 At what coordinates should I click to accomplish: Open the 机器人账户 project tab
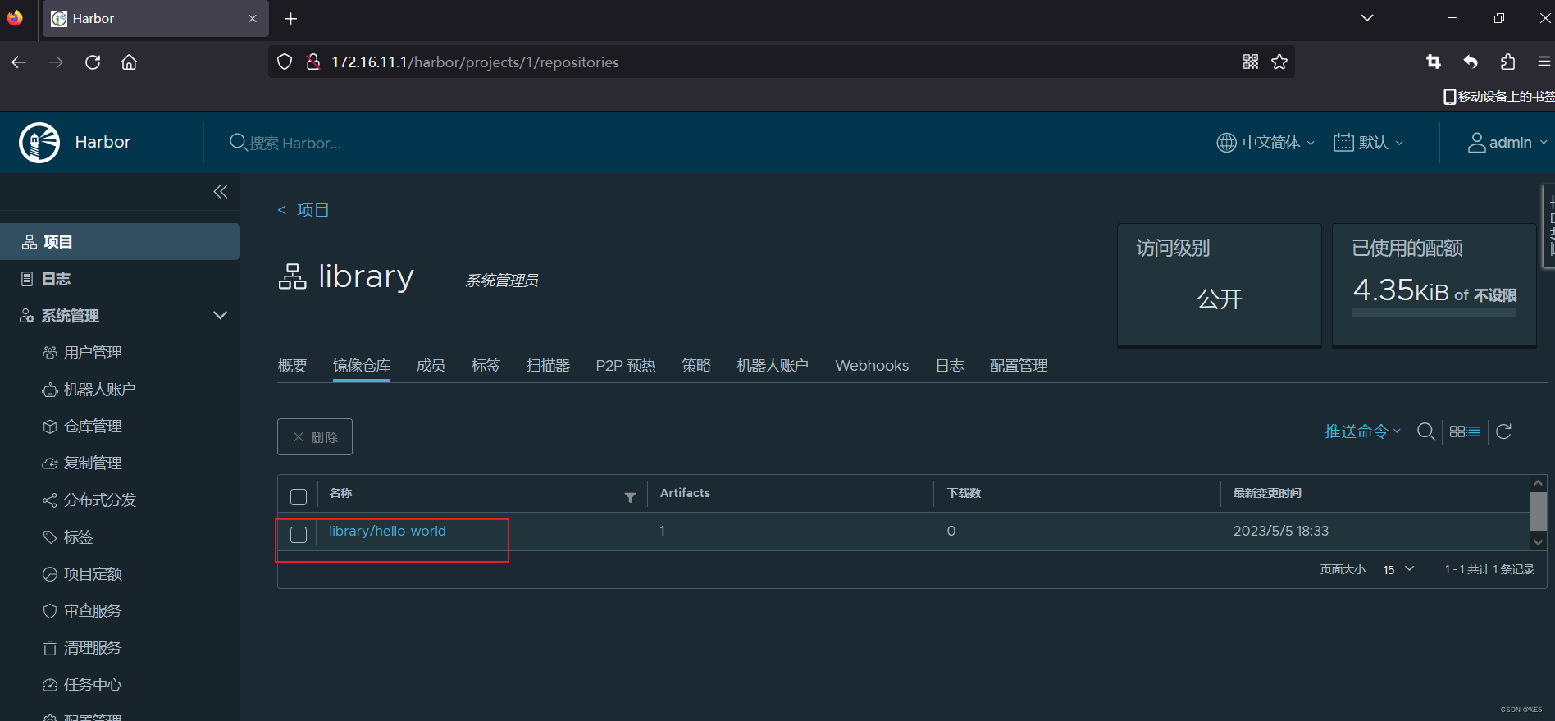[x=773, y=366]
